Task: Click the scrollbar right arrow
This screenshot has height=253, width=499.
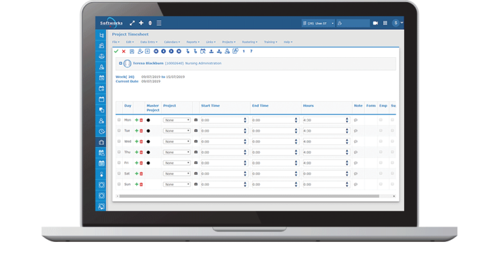Action: click(x=394, y=196)
